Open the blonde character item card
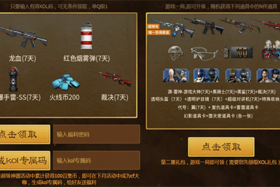Image resolution: width=280 pixels, height=187 pixels. (x=176, y=75)
